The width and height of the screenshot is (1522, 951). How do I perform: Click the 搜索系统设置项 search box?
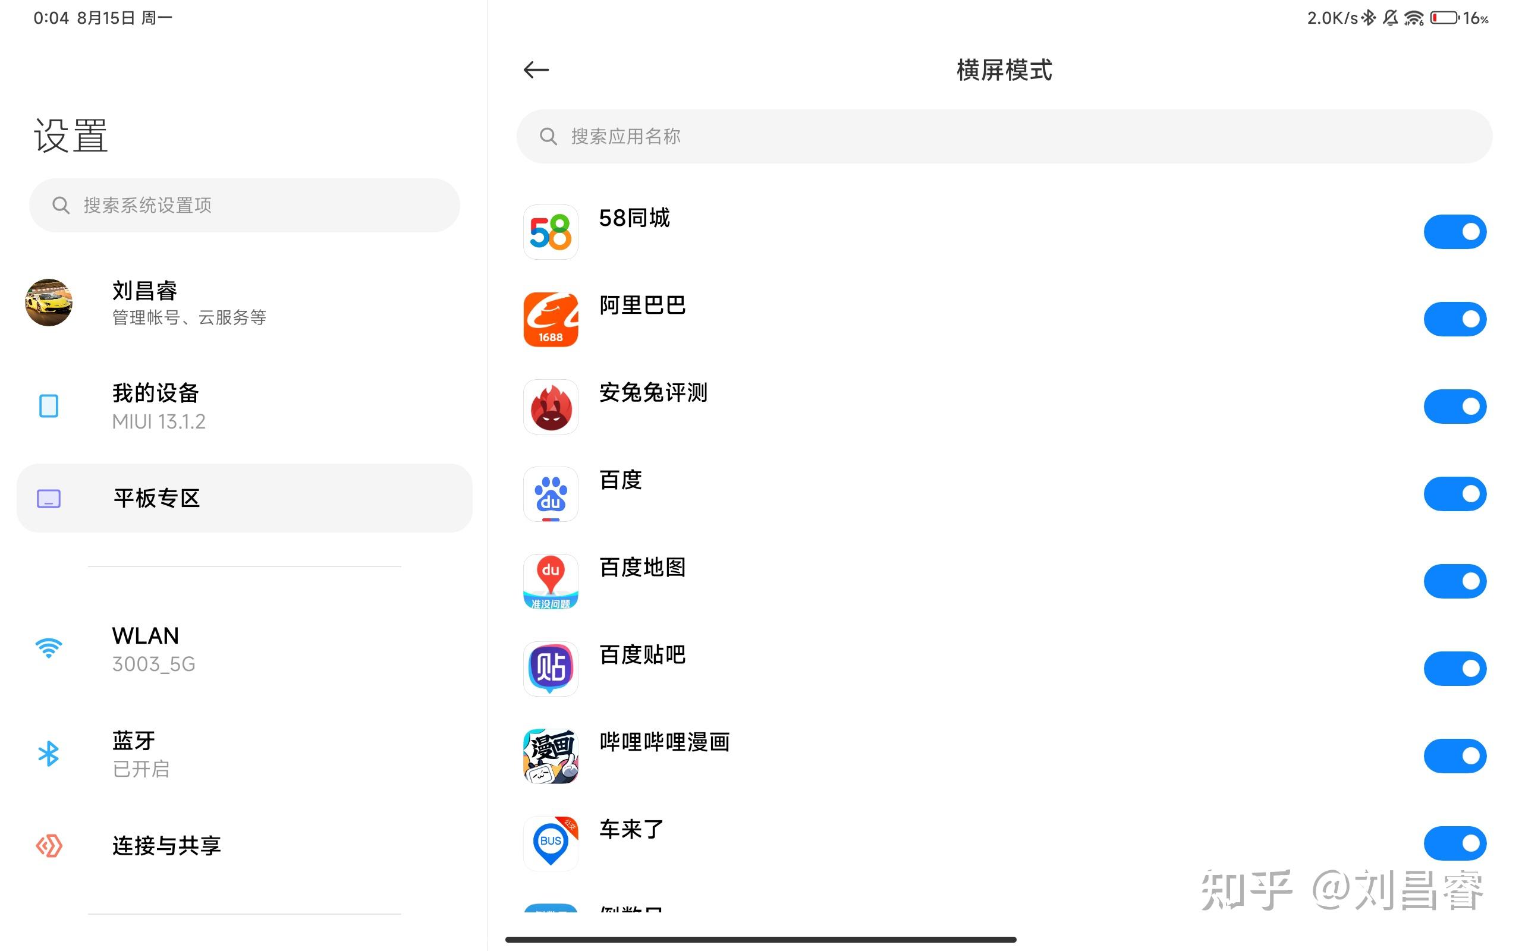pyautogui.click(x=244, y=205)
